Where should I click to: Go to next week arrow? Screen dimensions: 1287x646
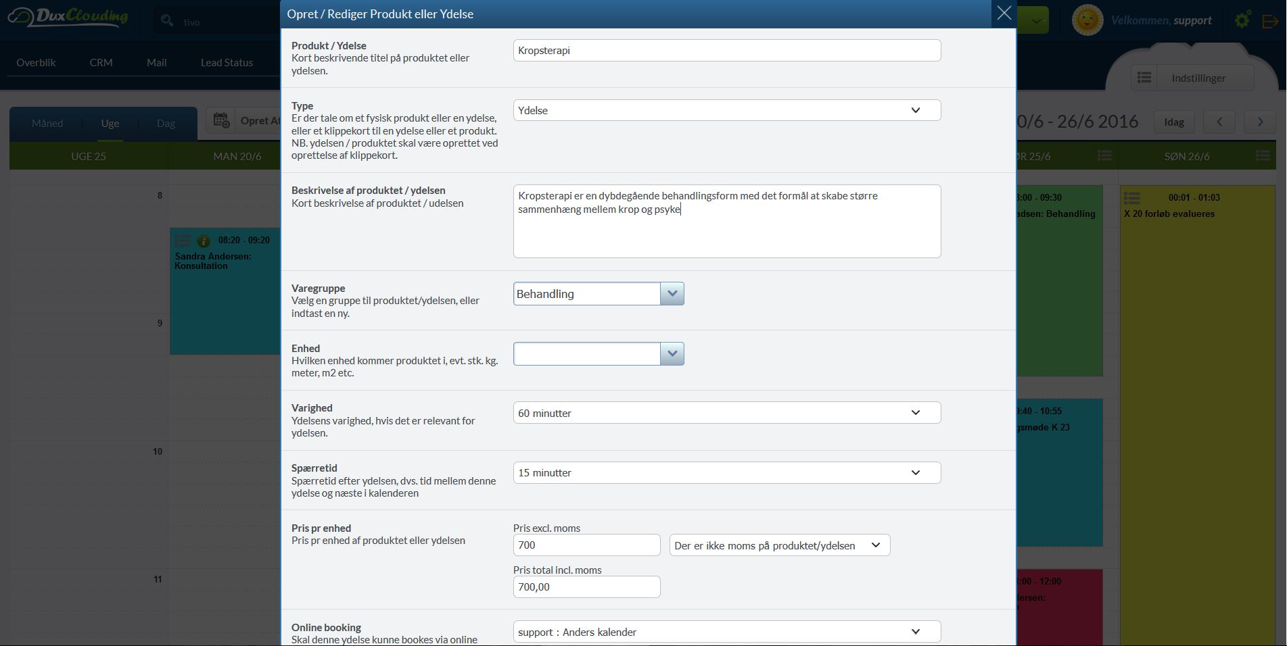pyautogui.click(x=1260, y=122)
